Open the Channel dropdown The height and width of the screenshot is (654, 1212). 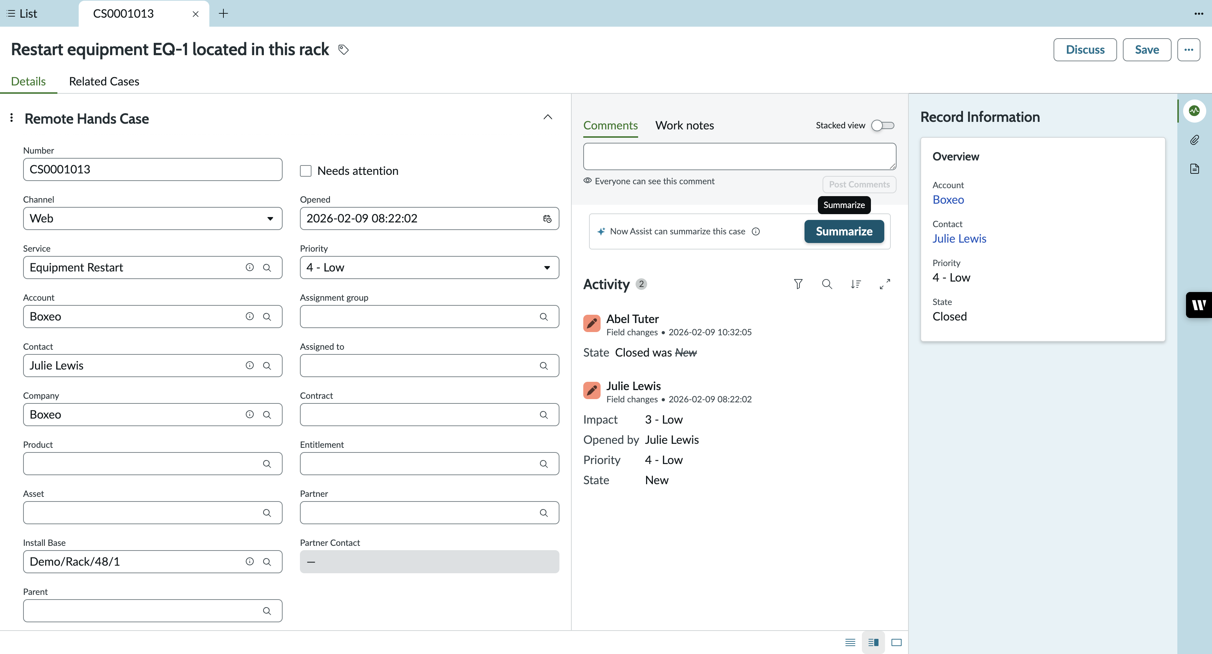[152, 218]
